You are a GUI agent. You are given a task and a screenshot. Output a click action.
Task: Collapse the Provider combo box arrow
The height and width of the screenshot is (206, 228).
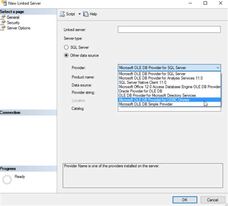(x=218, y=68)
